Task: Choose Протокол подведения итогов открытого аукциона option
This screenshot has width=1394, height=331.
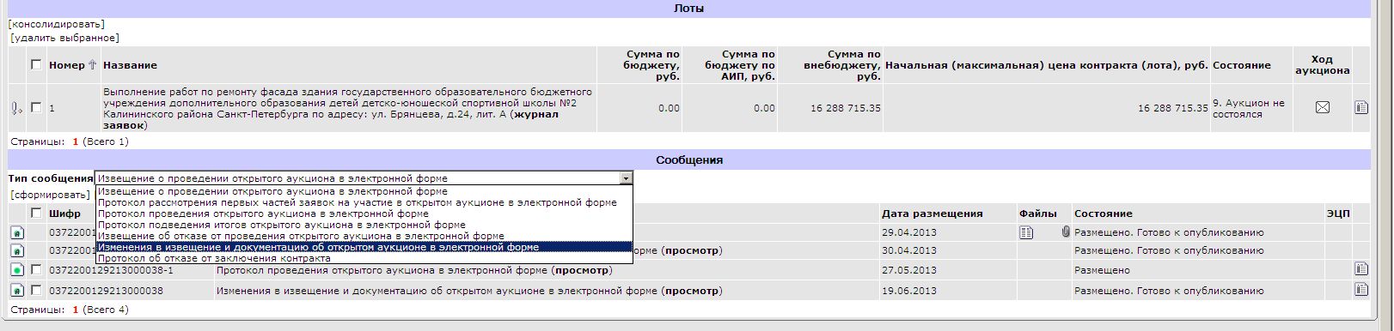Action: pos(364,225)
